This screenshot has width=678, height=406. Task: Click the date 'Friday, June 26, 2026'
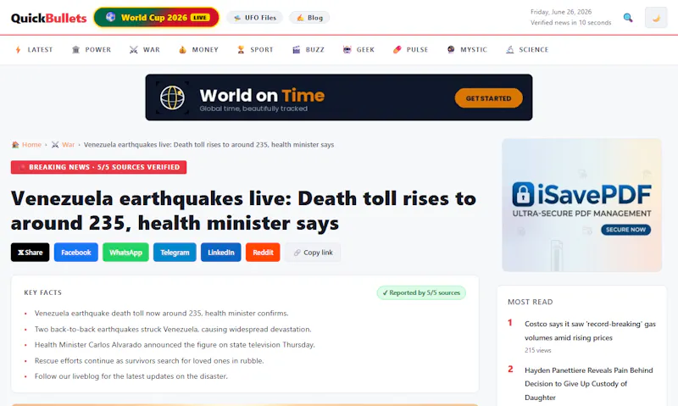click(x=561, y=12)
